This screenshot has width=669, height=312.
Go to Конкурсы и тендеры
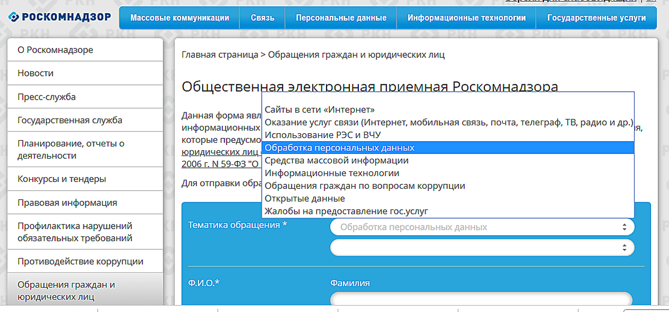point(85,179)
